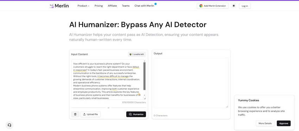This screenshot has width=299, height=131.
Task: Click the blue notification dot near Chat with Merlin
Action: pos(155,4)
